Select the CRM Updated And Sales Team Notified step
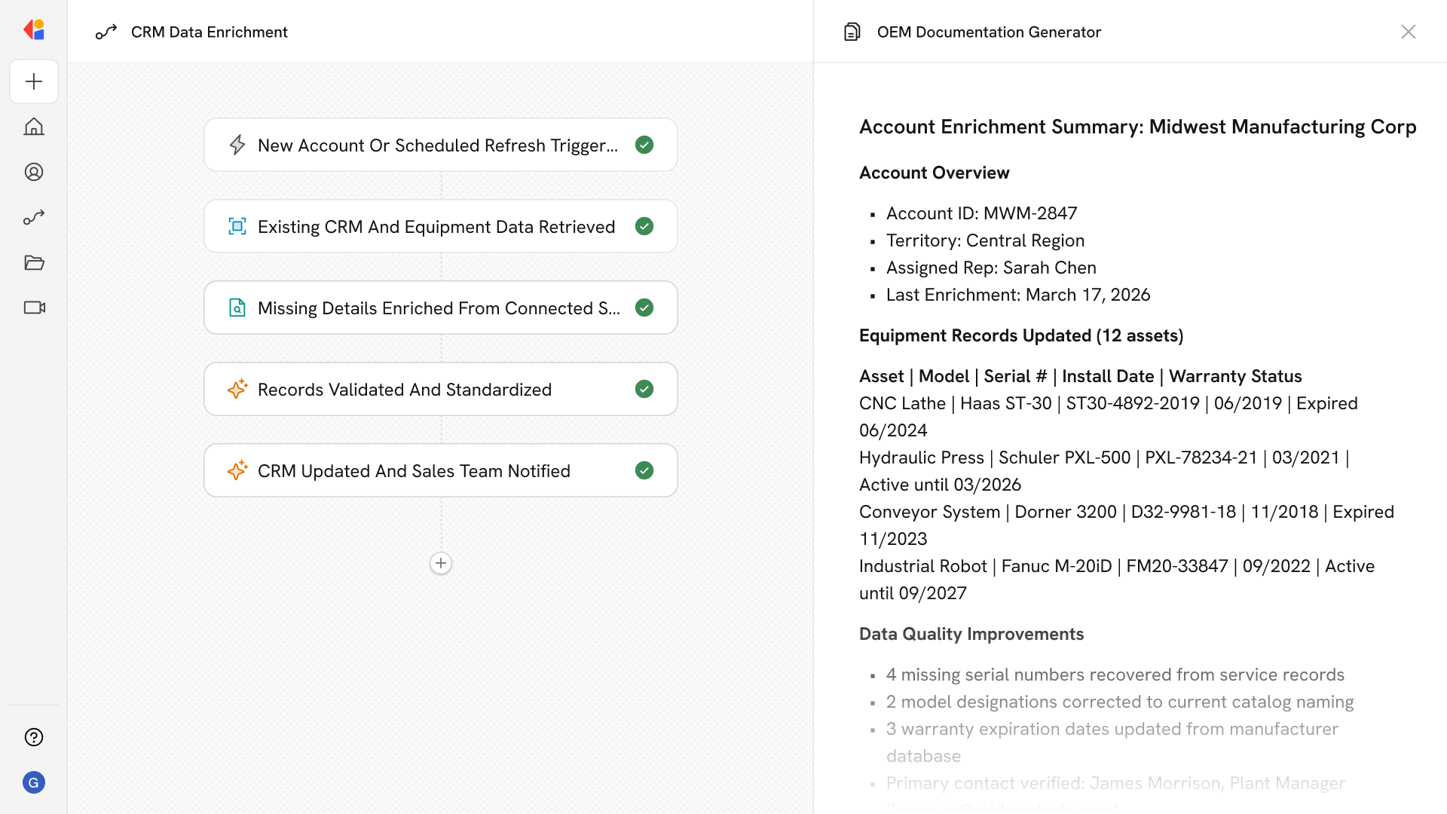Screen dimensions: 1447x814 414,470
